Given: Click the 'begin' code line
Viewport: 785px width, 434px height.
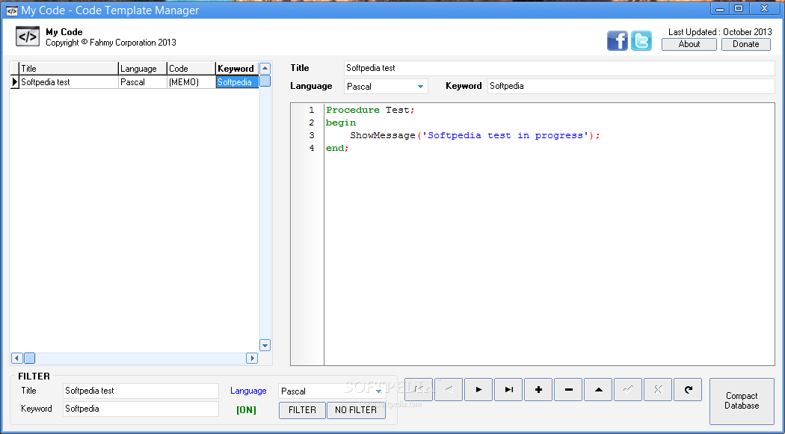Looking at the screenshot, I should (x=341, y=123).
